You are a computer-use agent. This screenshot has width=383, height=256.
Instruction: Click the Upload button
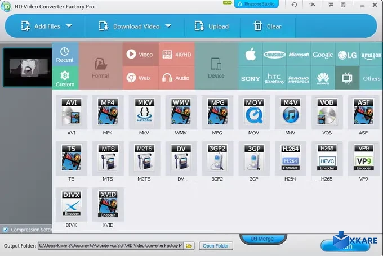pyautogui.click(x=212, y=26)
